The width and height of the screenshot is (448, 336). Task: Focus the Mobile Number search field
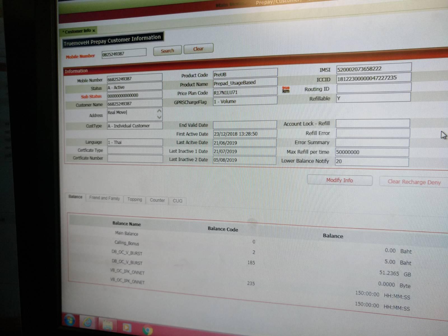[124, 53]
